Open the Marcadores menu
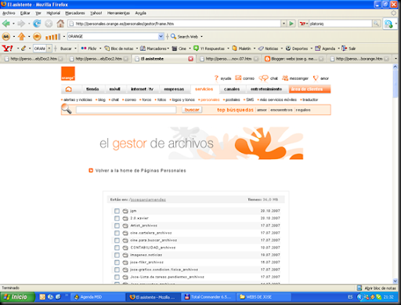 75,13
